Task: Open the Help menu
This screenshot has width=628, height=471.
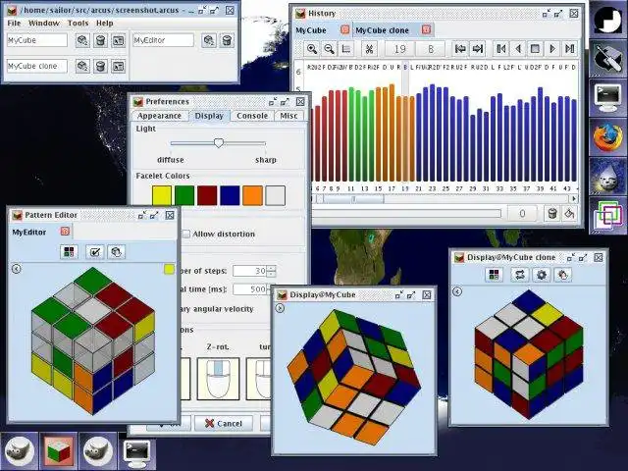Action: [105, 24]
